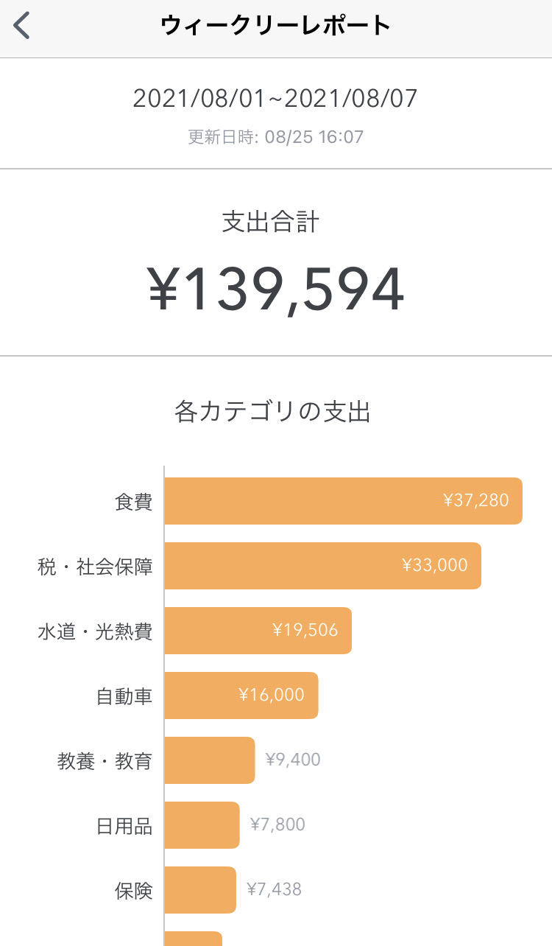The width and height of the screenshot is (552, 946).
Task: Tap the ¥7,800 amount label
Action: tap(277, 824)
